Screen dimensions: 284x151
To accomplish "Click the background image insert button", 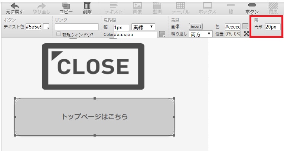I will point(196,27).
